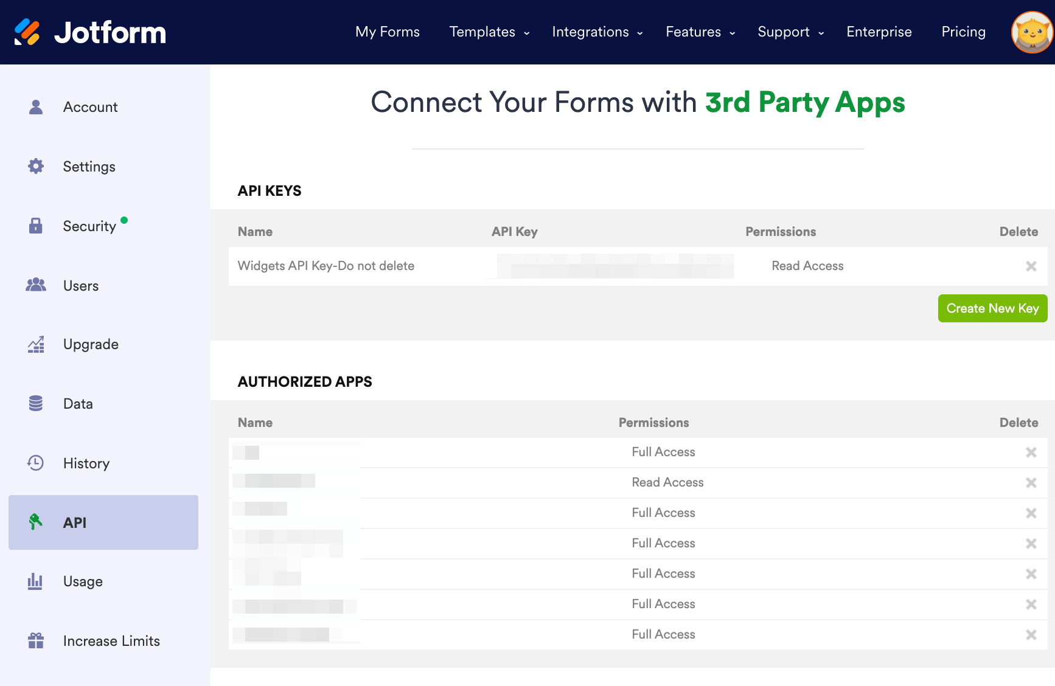Click the Account person icon
The image size is (1055, 686).
click(36, 107)
